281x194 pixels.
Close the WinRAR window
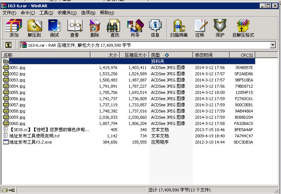(x=275, y=6)
